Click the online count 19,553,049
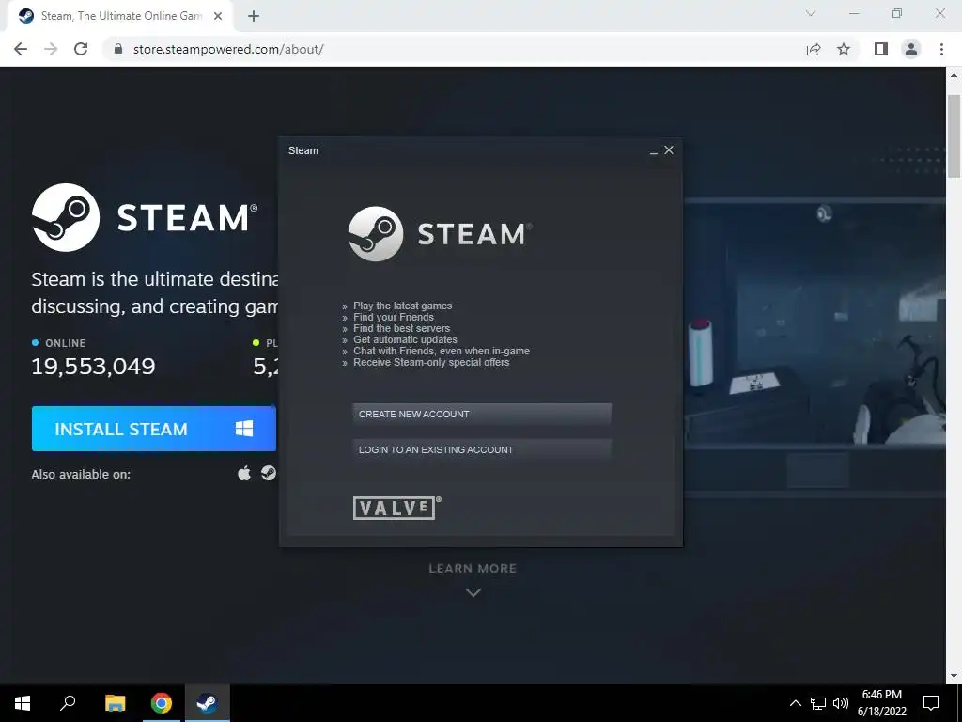 pyautogui.click(x=93, y=367)
